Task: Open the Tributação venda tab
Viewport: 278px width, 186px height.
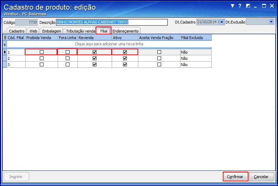Action: pos(81,31)
